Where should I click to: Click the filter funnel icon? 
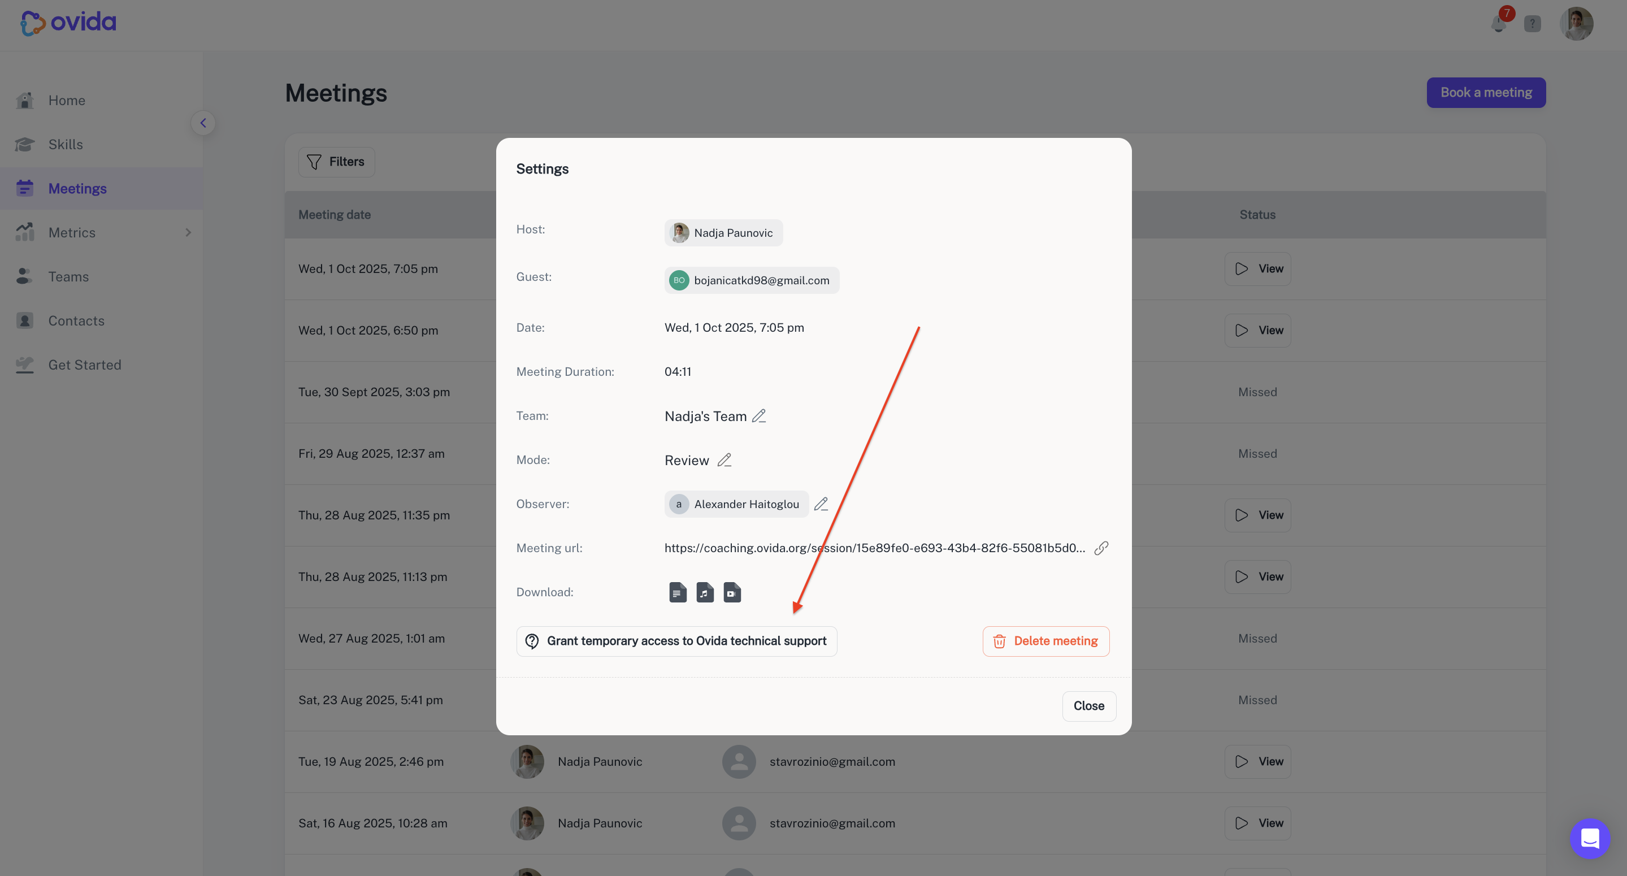pos(314,162)
